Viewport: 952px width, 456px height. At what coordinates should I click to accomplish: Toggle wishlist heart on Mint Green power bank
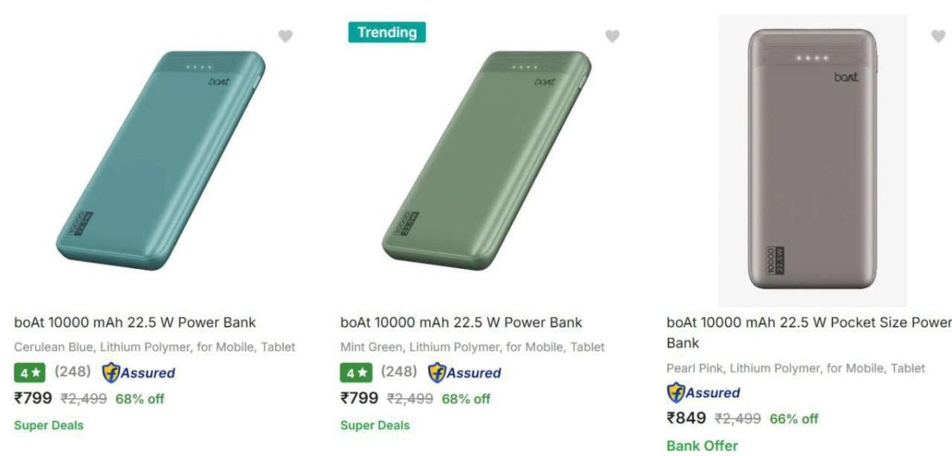click(x=612, y=36)
